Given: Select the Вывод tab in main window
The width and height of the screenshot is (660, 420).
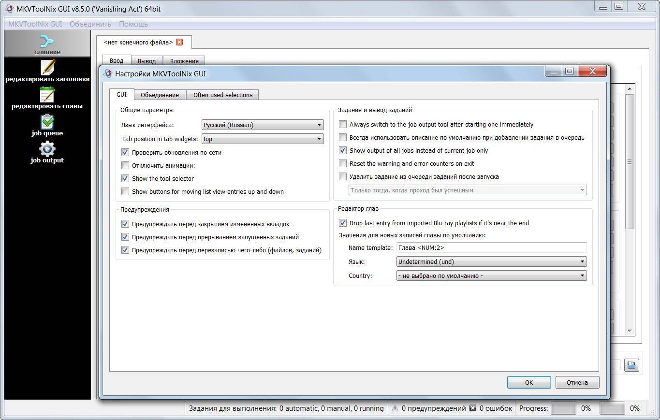Looking at the screenshot, I should click(x=147, y=61).
